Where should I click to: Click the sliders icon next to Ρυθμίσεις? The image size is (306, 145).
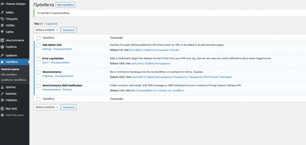pos(2,100)
